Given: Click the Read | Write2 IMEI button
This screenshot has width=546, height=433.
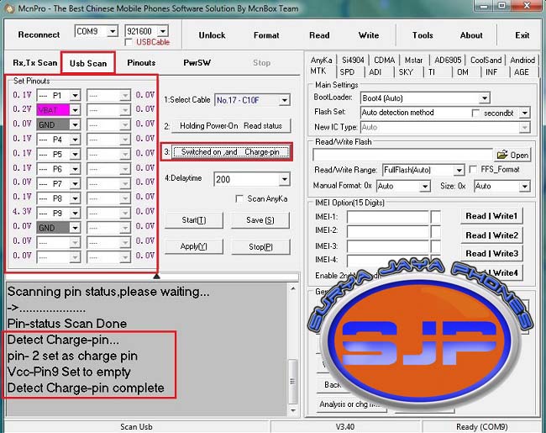Looking at the screenshot, I should point(491,235).
